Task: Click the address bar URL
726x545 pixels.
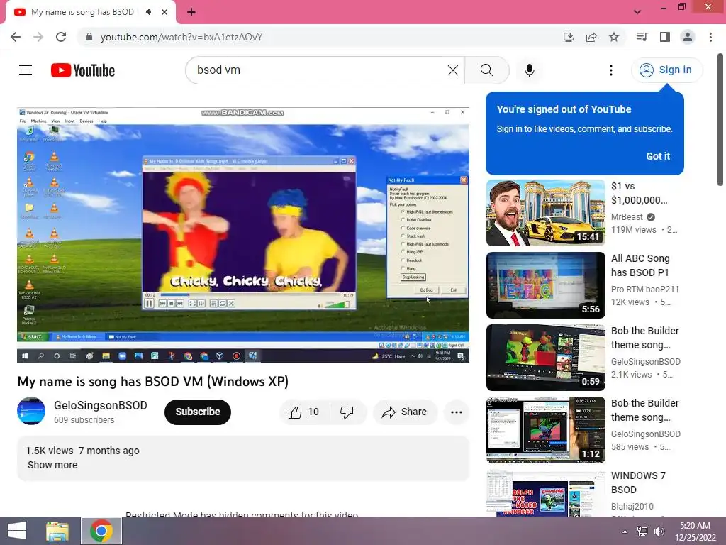Action: coord(181,37)
